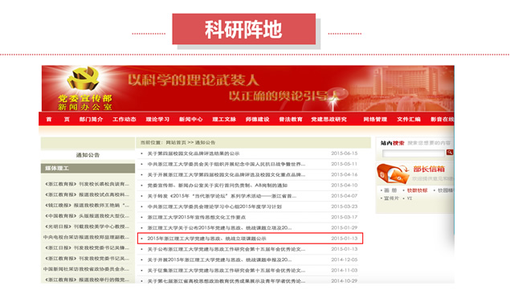The height and width of the screenshot is (290, 510).
Task: Click the 宣传片 link under mailbox
Action: coord(391,198)
